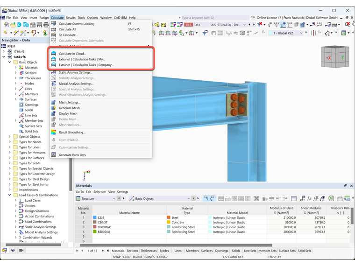
Task: Click the blue funnel filter icon
Action: [205, 33]
